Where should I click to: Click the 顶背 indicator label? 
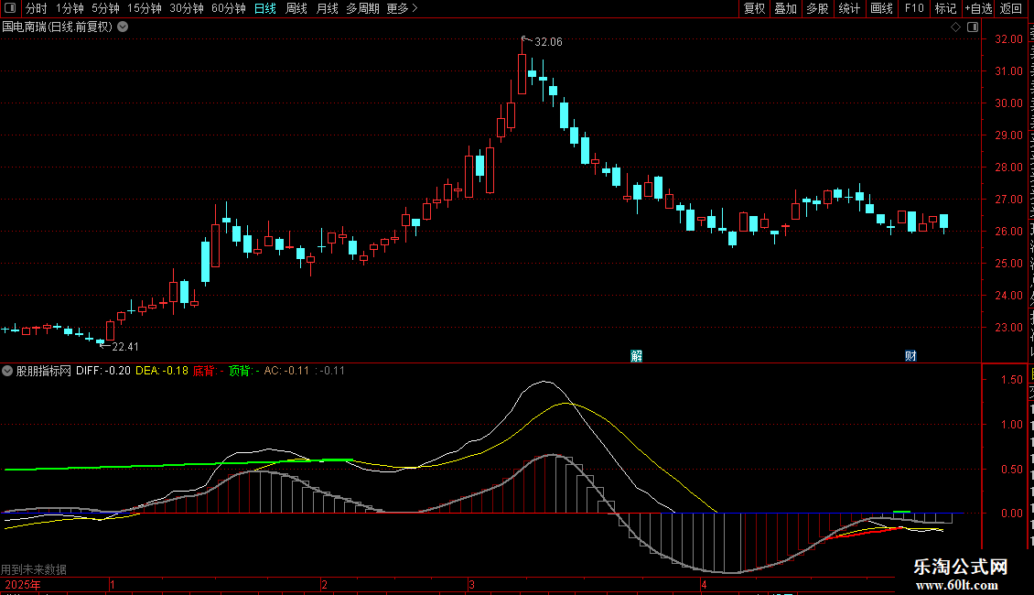point(244,371)
